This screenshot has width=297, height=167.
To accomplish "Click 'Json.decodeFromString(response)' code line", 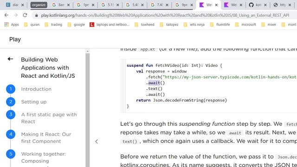I will click(x=190, y=100).
